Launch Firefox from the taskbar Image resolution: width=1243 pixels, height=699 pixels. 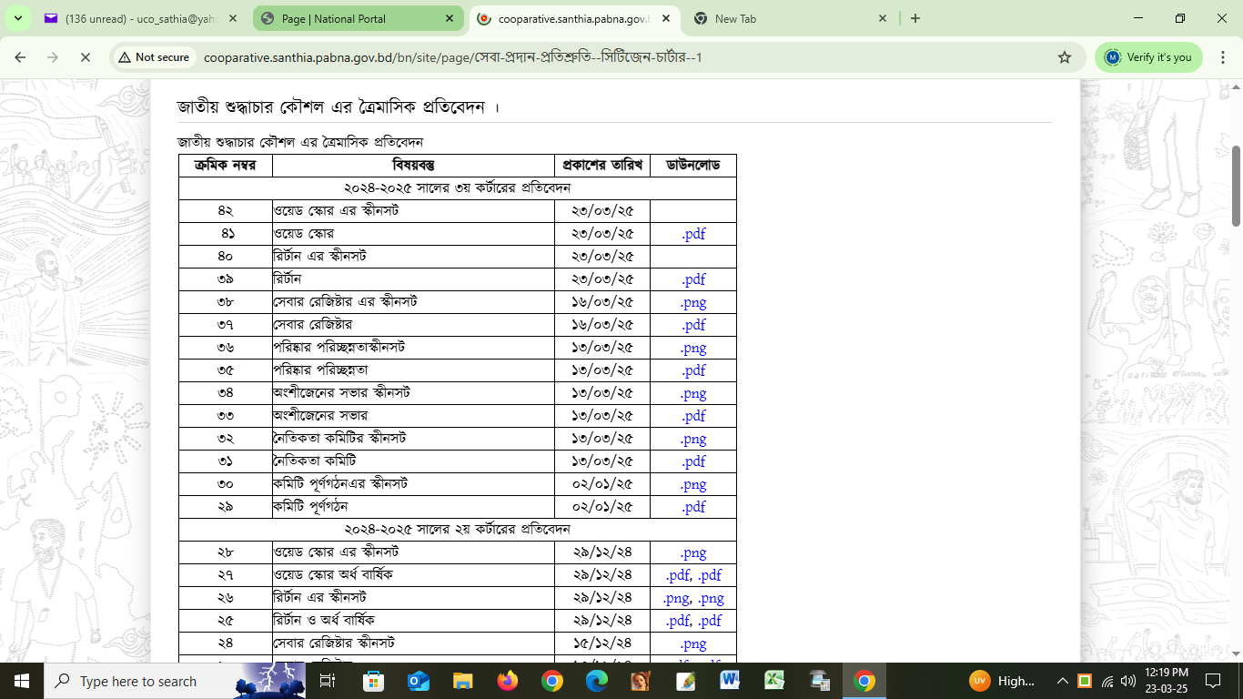[x=507, y=681]
